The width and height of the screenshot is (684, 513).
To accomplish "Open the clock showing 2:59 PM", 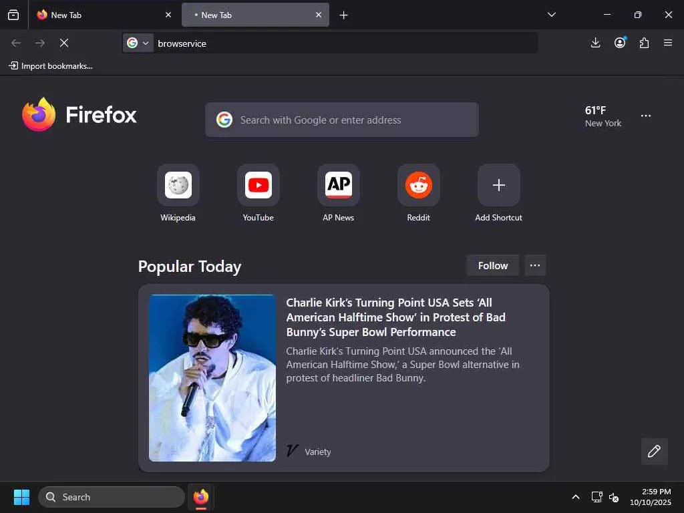I will coord(651,497).
